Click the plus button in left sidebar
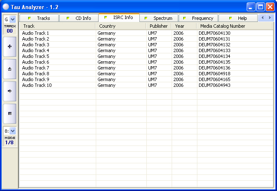Viewport: 277px width, 191px height. pos(10,47)
